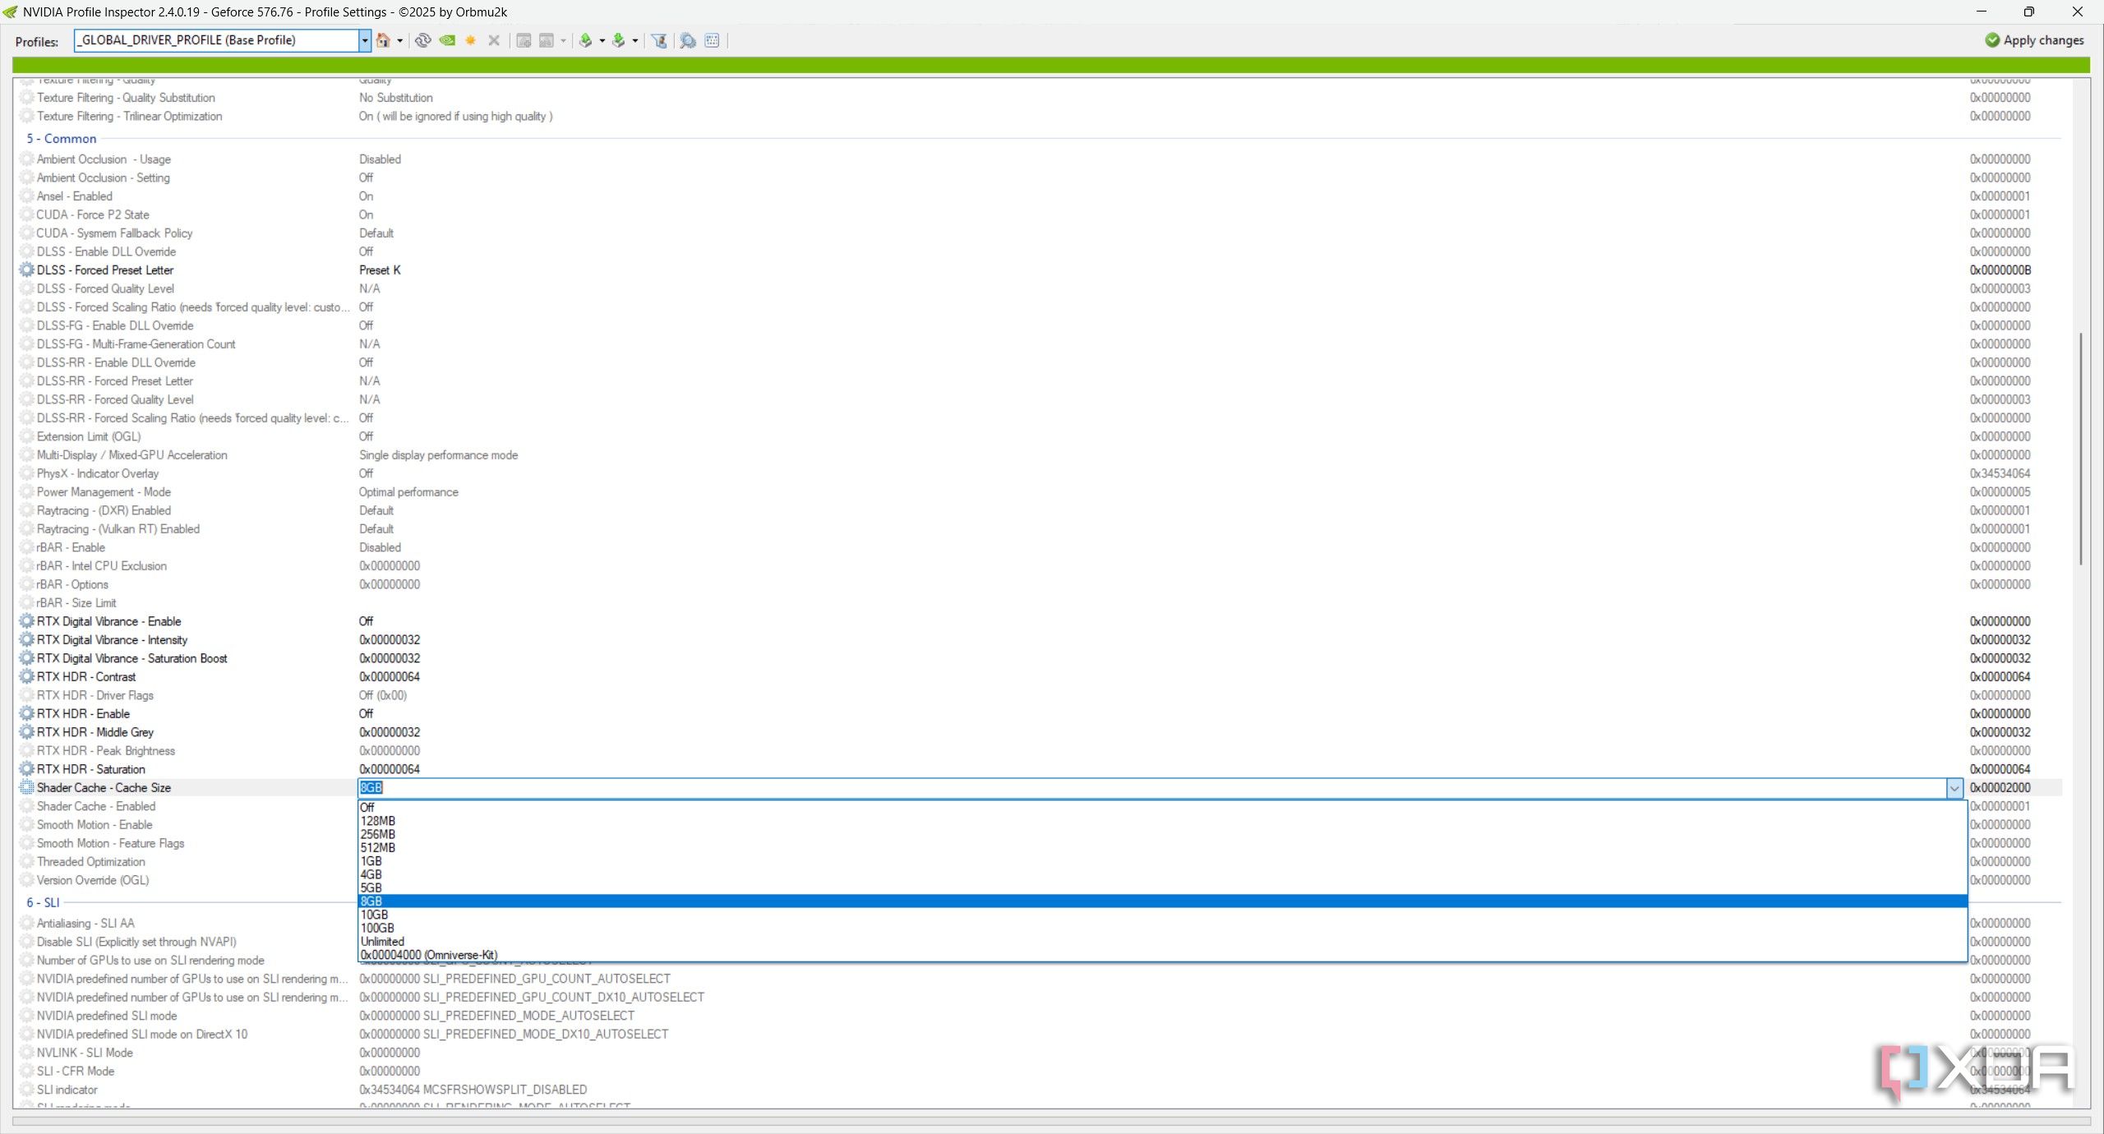Click the 6 - SLI section header
Screen dimensions: 2104x1134
[43, 902]
